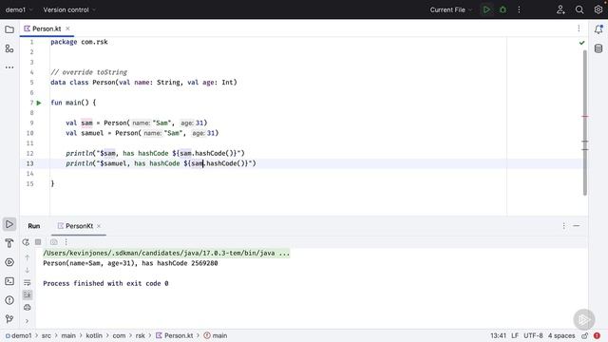The width and height of the screenshot is (608, 342).
Task: Open the Git version control sidebar icon
Action: [x=9, y=319]
